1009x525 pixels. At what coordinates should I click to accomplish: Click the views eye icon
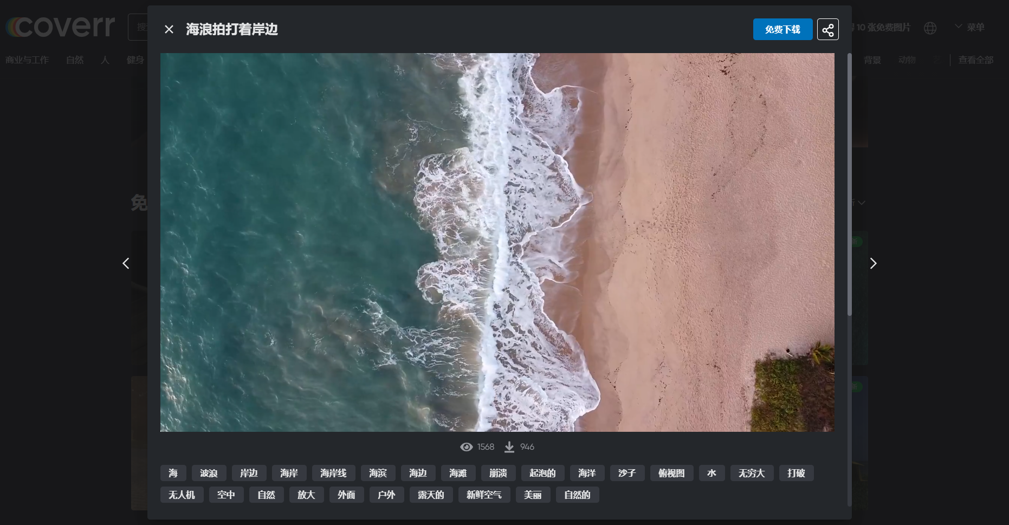coord(466,447)
